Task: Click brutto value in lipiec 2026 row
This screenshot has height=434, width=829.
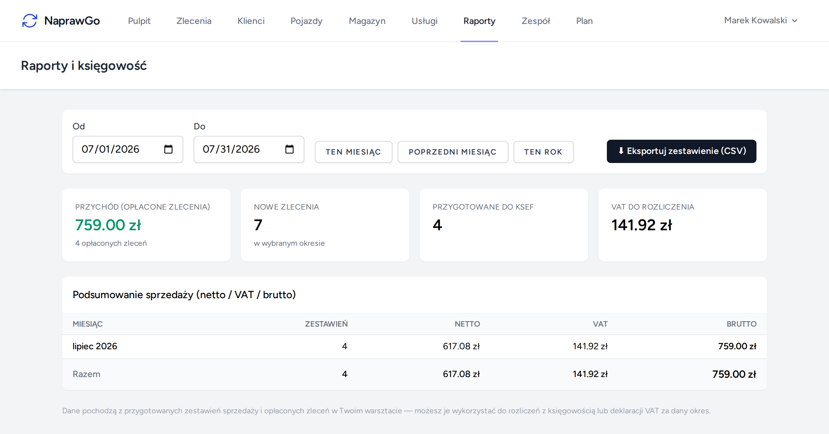Action: (737, 346)
